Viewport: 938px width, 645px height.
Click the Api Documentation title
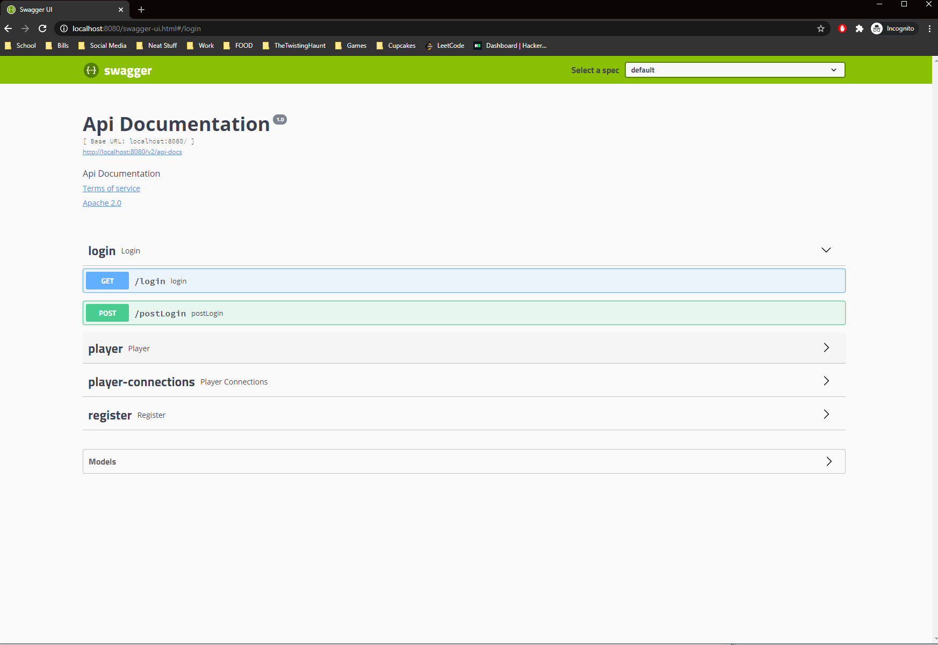[x=176, y=124]
